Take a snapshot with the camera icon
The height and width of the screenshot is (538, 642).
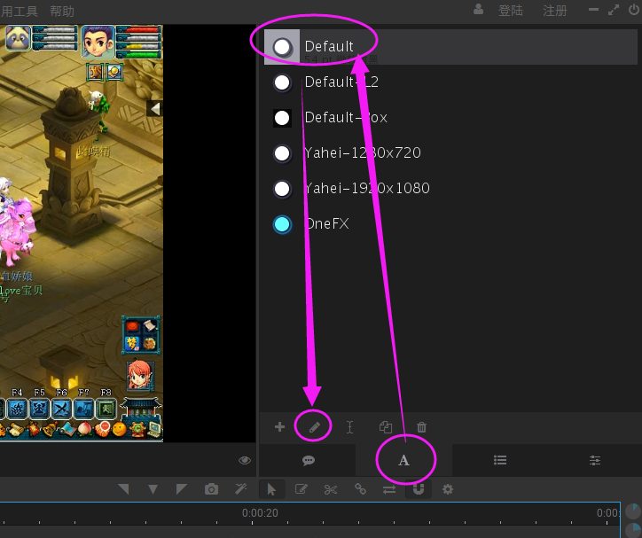(x=211, y=489)
